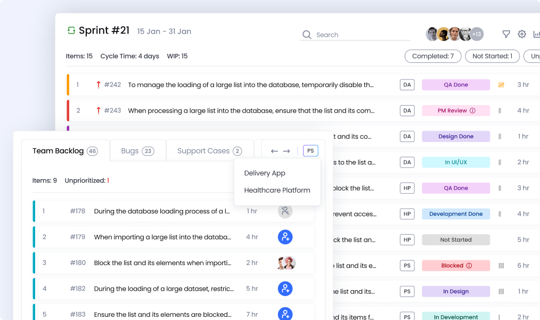
Task: Switch to the Bugs tab
Action: coord(137,151)
